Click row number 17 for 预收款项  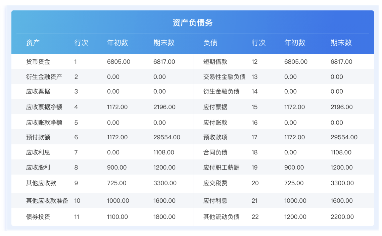pos(254,137)
